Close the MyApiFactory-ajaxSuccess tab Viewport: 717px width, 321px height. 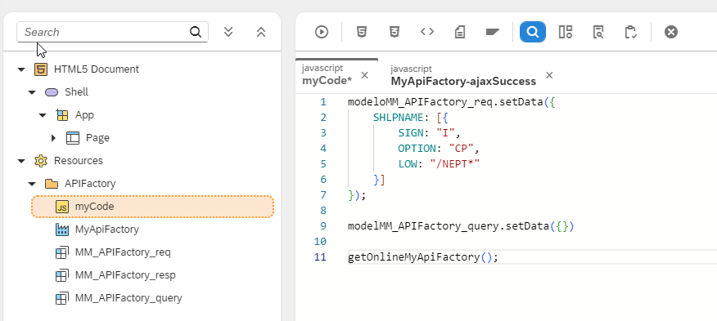point(549,75)
